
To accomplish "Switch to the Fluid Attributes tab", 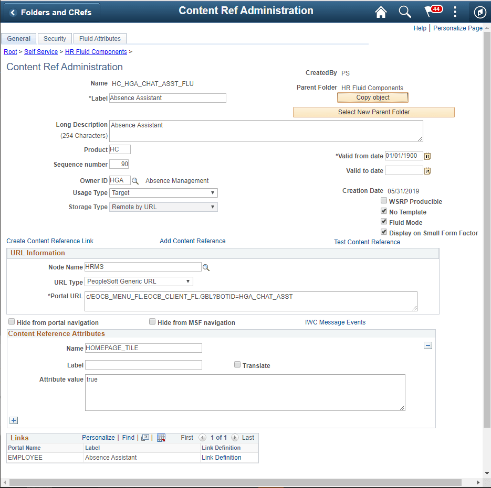I will 100,38.
